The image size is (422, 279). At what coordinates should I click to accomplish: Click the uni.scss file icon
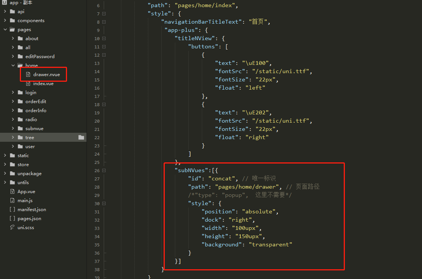[12, 227]
